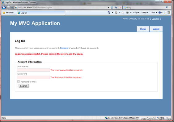Image resolution: width=174 pixels, height=122 pixels.
Task: Refresh the page with the Refresh icon
Action: tap(116, 7)
